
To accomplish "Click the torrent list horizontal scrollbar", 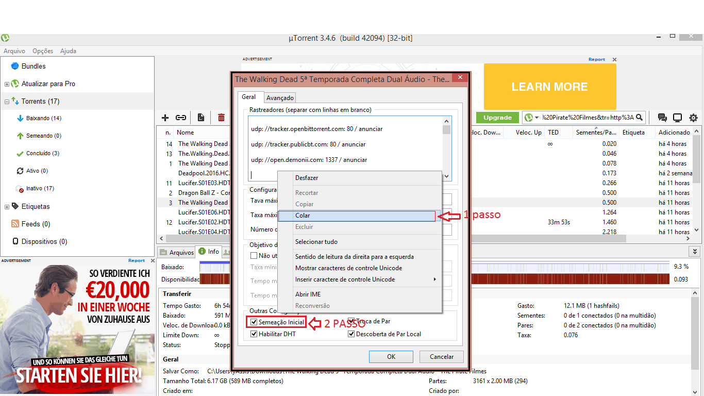I will coord(396,239).
